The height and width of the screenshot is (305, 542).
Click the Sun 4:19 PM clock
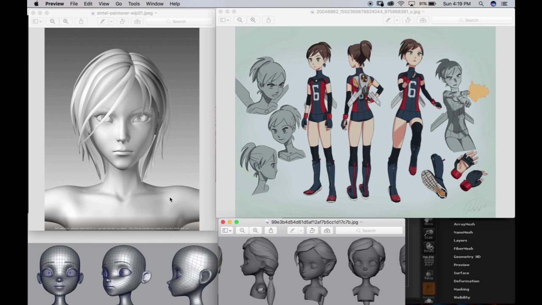456,4
